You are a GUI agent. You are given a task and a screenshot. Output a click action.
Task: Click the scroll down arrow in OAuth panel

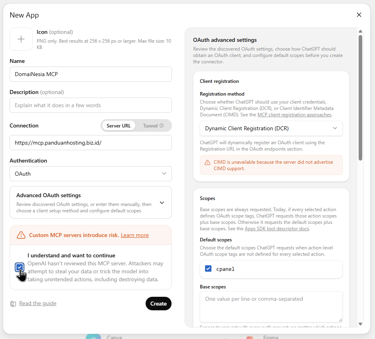(360, 324)
